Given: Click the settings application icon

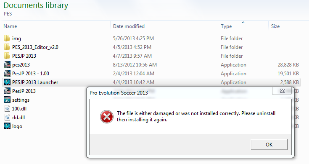Looking at the screenshot, I should (7, 100).
